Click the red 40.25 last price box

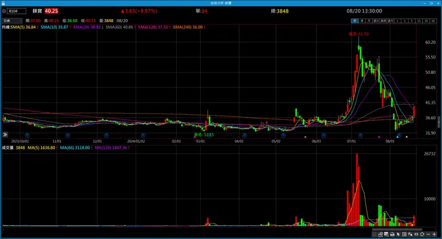51,11
